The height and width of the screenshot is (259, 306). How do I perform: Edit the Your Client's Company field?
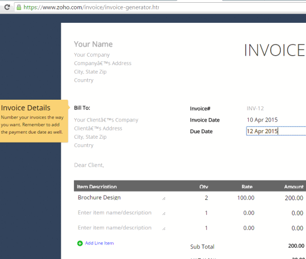(x=106, y=120)
